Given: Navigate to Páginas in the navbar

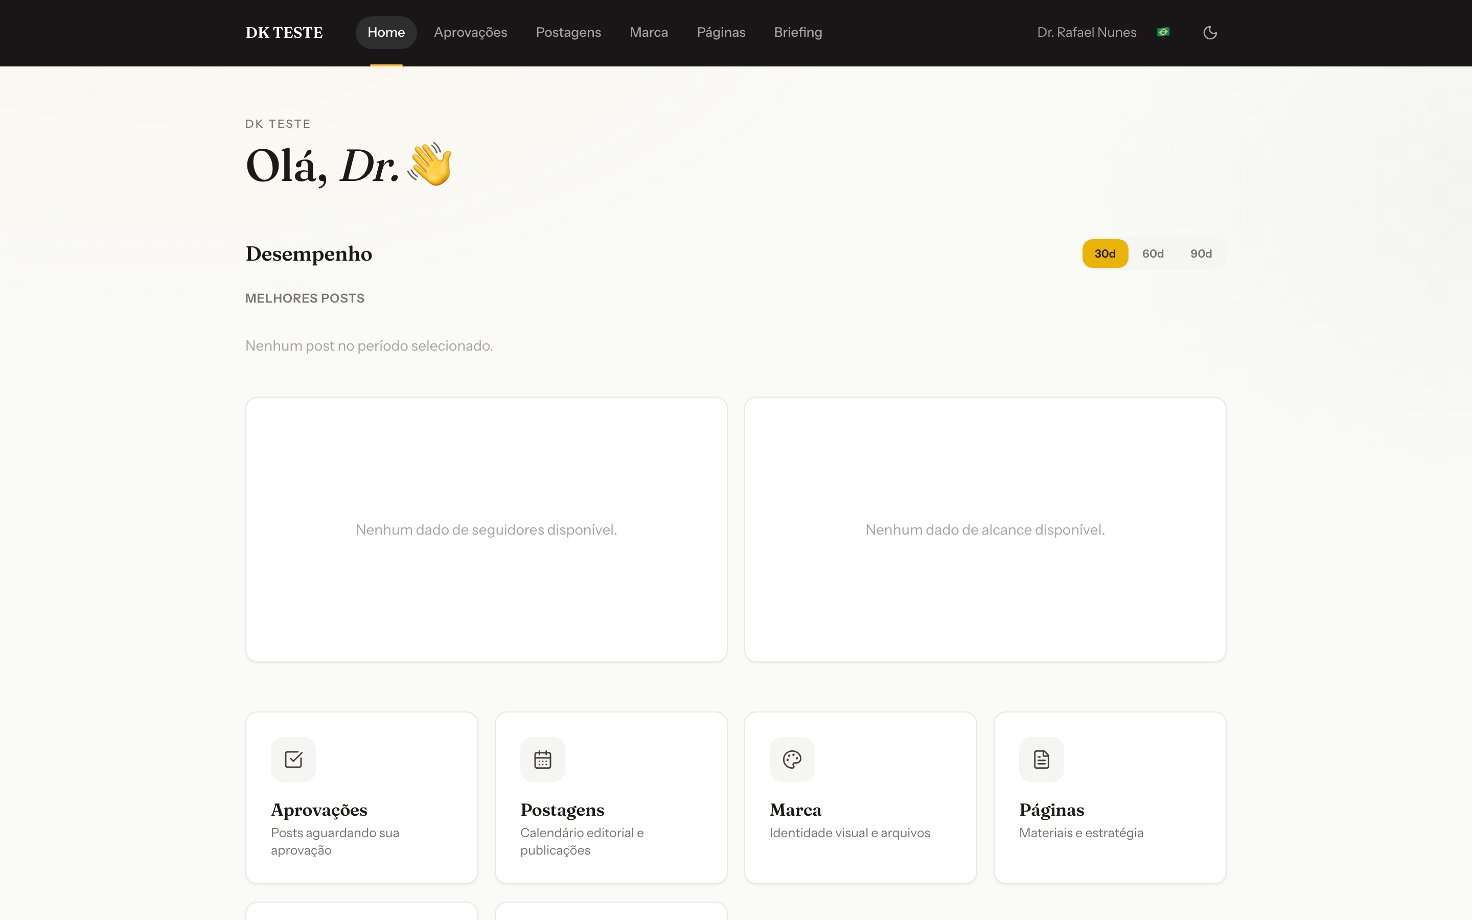Looking at the screenshot, I should tap(721, 32).
